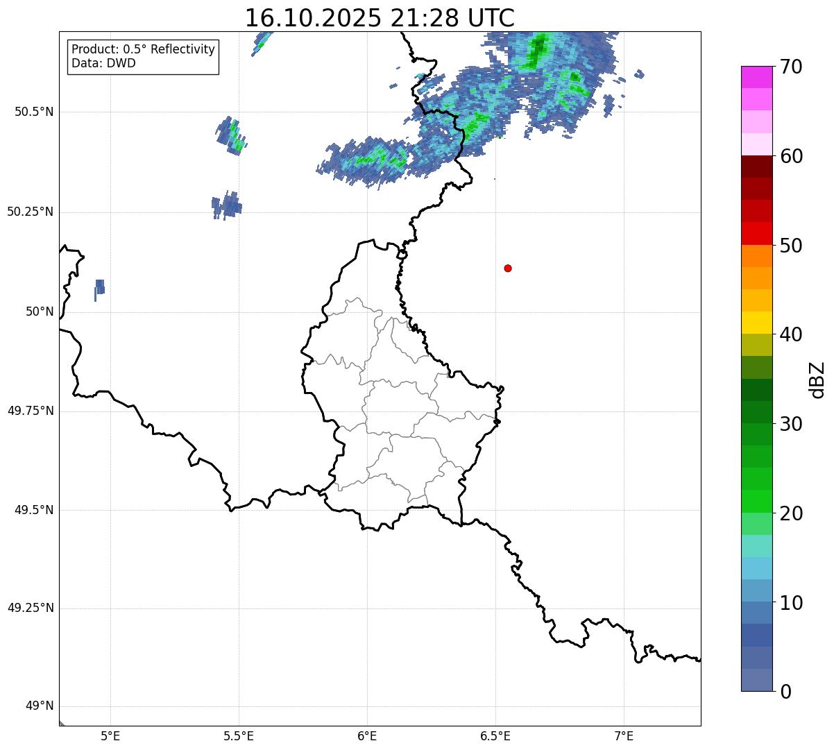Click the Product: 0.5° Reflectivity text
834x750 pixels.
143,50
